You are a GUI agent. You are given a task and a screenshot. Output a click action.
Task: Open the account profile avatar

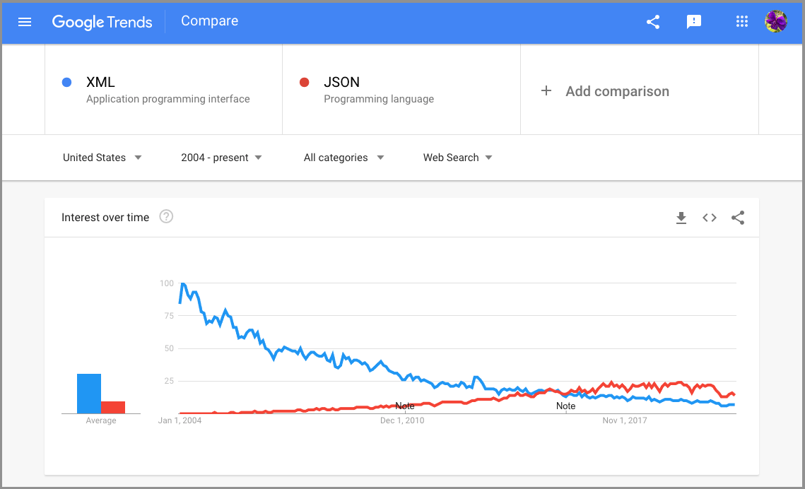click(776, 21)
